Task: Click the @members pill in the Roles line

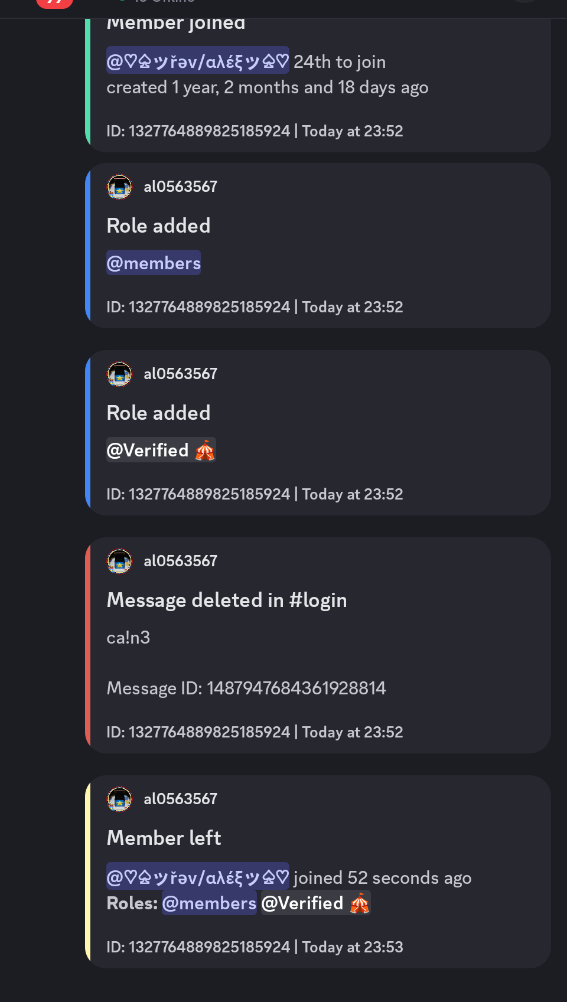Action: 208,903
